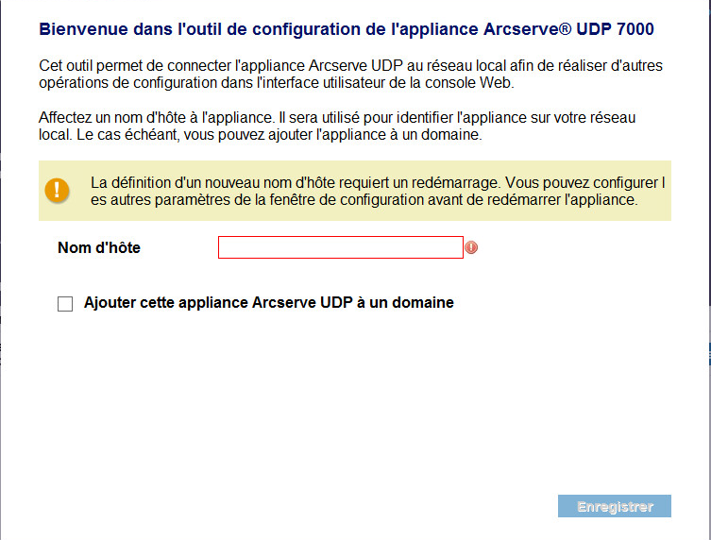Click "à un domaine" in checkbox label

pos(405,303)
